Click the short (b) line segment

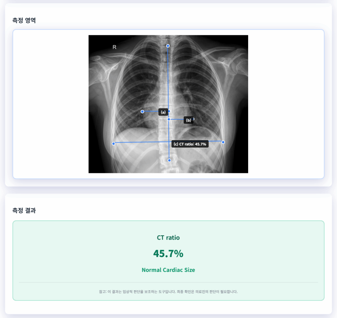click(177, 119)
